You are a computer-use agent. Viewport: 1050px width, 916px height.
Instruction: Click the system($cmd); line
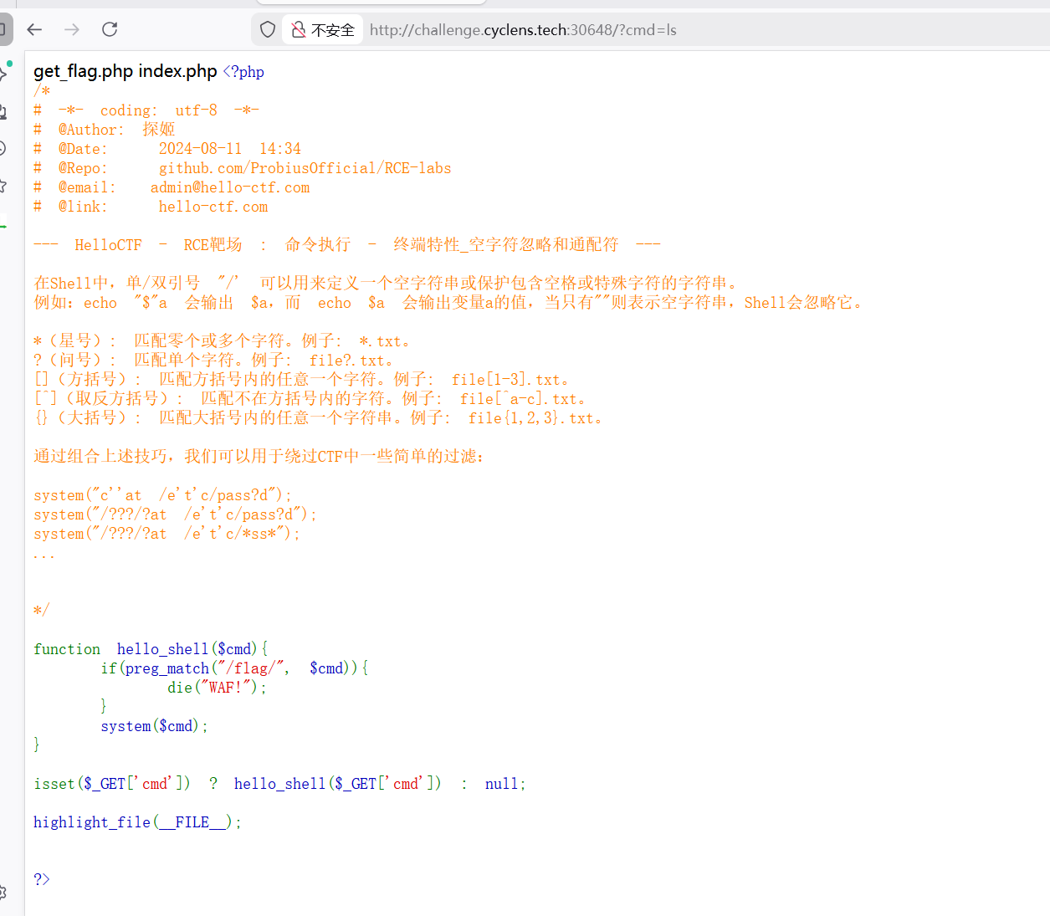click(x=155, y=726)
